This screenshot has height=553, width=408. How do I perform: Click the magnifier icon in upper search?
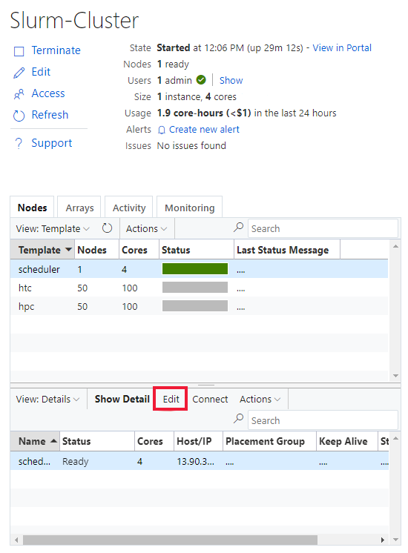click(x=239, y=227)
